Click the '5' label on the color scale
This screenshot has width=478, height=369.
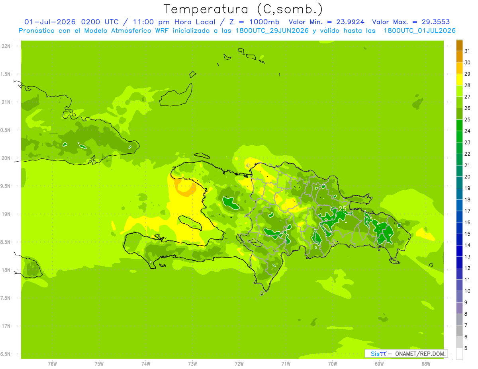466,348
